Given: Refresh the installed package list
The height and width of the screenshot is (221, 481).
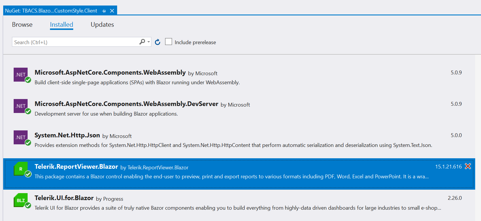Looking at the screenshot, I should tap(158, 42).
